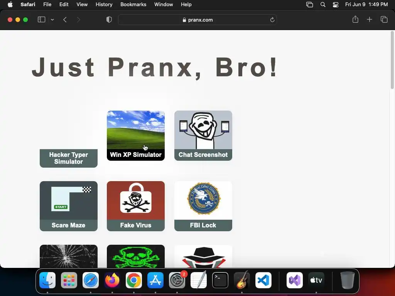Reload the current page

tap(272, 20)
